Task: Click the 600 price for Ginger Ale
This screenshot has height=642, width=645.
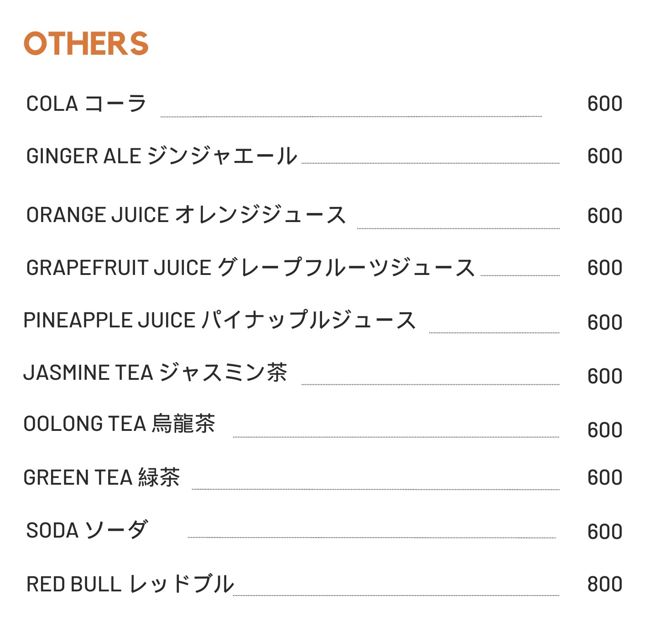Action: click(605, 156)
